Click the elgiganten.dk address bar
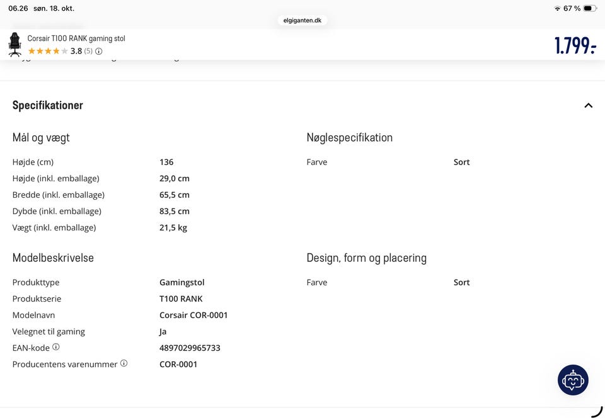Image resolution: width=605 pixels, height=420 pixels. (x=302, y=20)
